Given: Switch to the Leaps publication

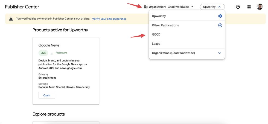Looking at the screenshot, I should tap(156, 44).
